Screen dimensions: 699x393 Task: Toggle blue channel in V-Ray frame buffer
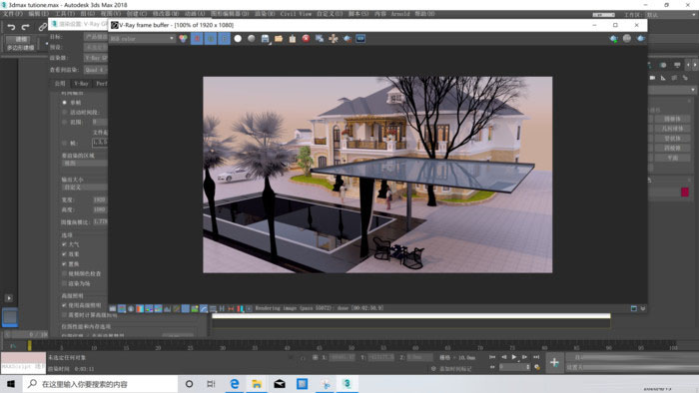[x=225, y=39]
